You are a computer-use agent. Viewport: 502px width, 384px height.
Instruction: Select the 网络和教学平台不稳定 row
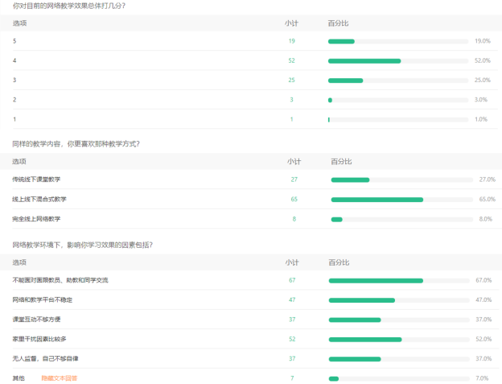42,299
